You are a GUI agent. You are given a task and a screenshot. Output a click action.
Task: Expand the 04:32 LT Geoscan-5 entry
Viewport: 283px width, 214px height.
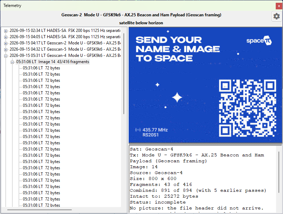[x=6, y=50]
